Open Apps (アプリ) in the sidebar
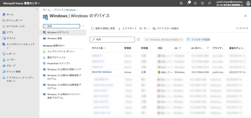This screenshot has width=251, height=118. coord(8,32)
